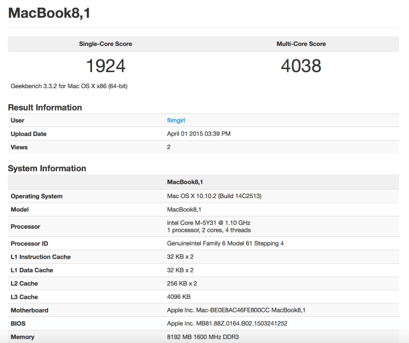Select the Geekbench 3.3.2 version text
The image size is (409, 343).
tap(69, 86)
